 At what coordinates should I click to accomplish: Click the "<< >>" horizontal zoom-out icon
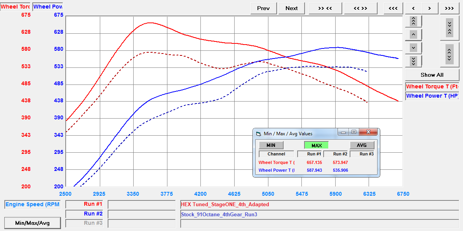tap(360, 8)
